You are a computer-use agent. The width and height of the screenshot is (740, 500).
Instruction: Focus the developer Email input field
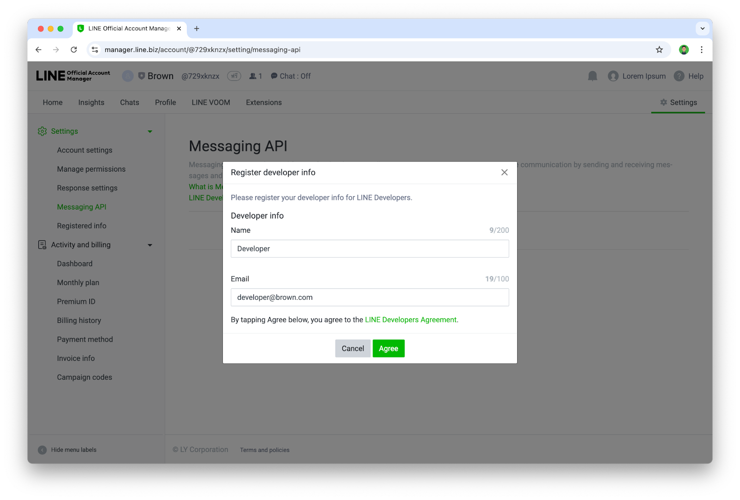(370, 297)
